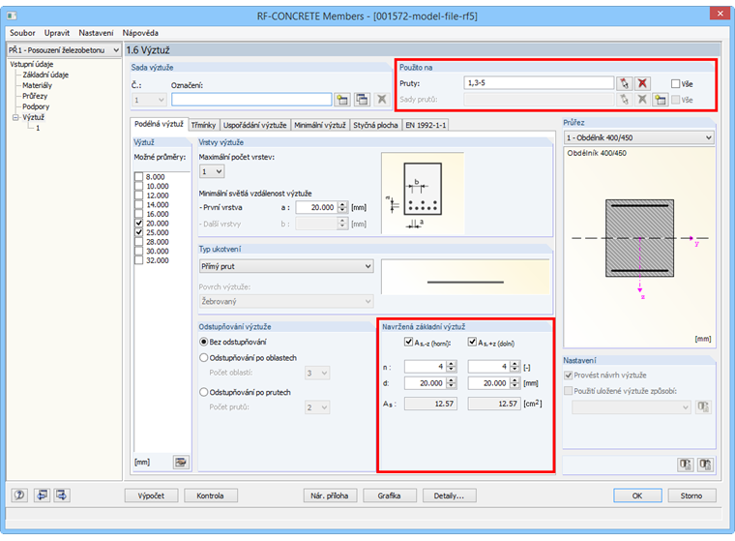Toggle As,-z (horní) checkbox

tap(408, 342)
